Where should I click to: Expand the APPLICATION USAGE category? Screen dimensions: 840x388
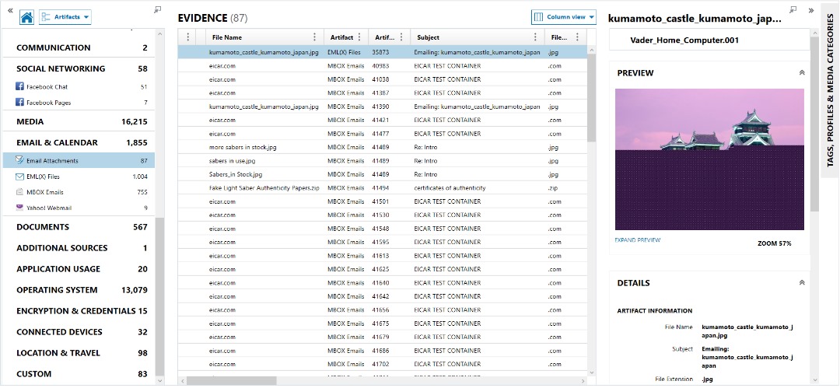(79, 269)
